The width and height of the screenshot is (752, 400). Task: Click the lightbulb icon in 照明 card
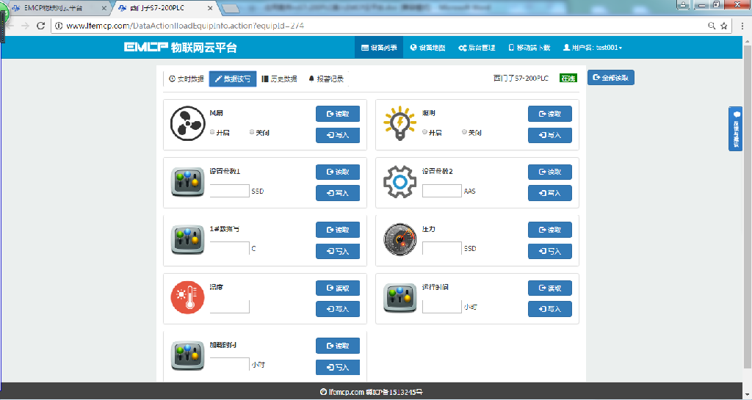[x=399, y=123]
